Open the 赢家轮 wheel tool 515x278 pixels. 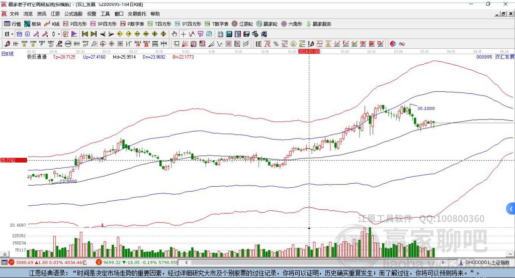[267, 24]
